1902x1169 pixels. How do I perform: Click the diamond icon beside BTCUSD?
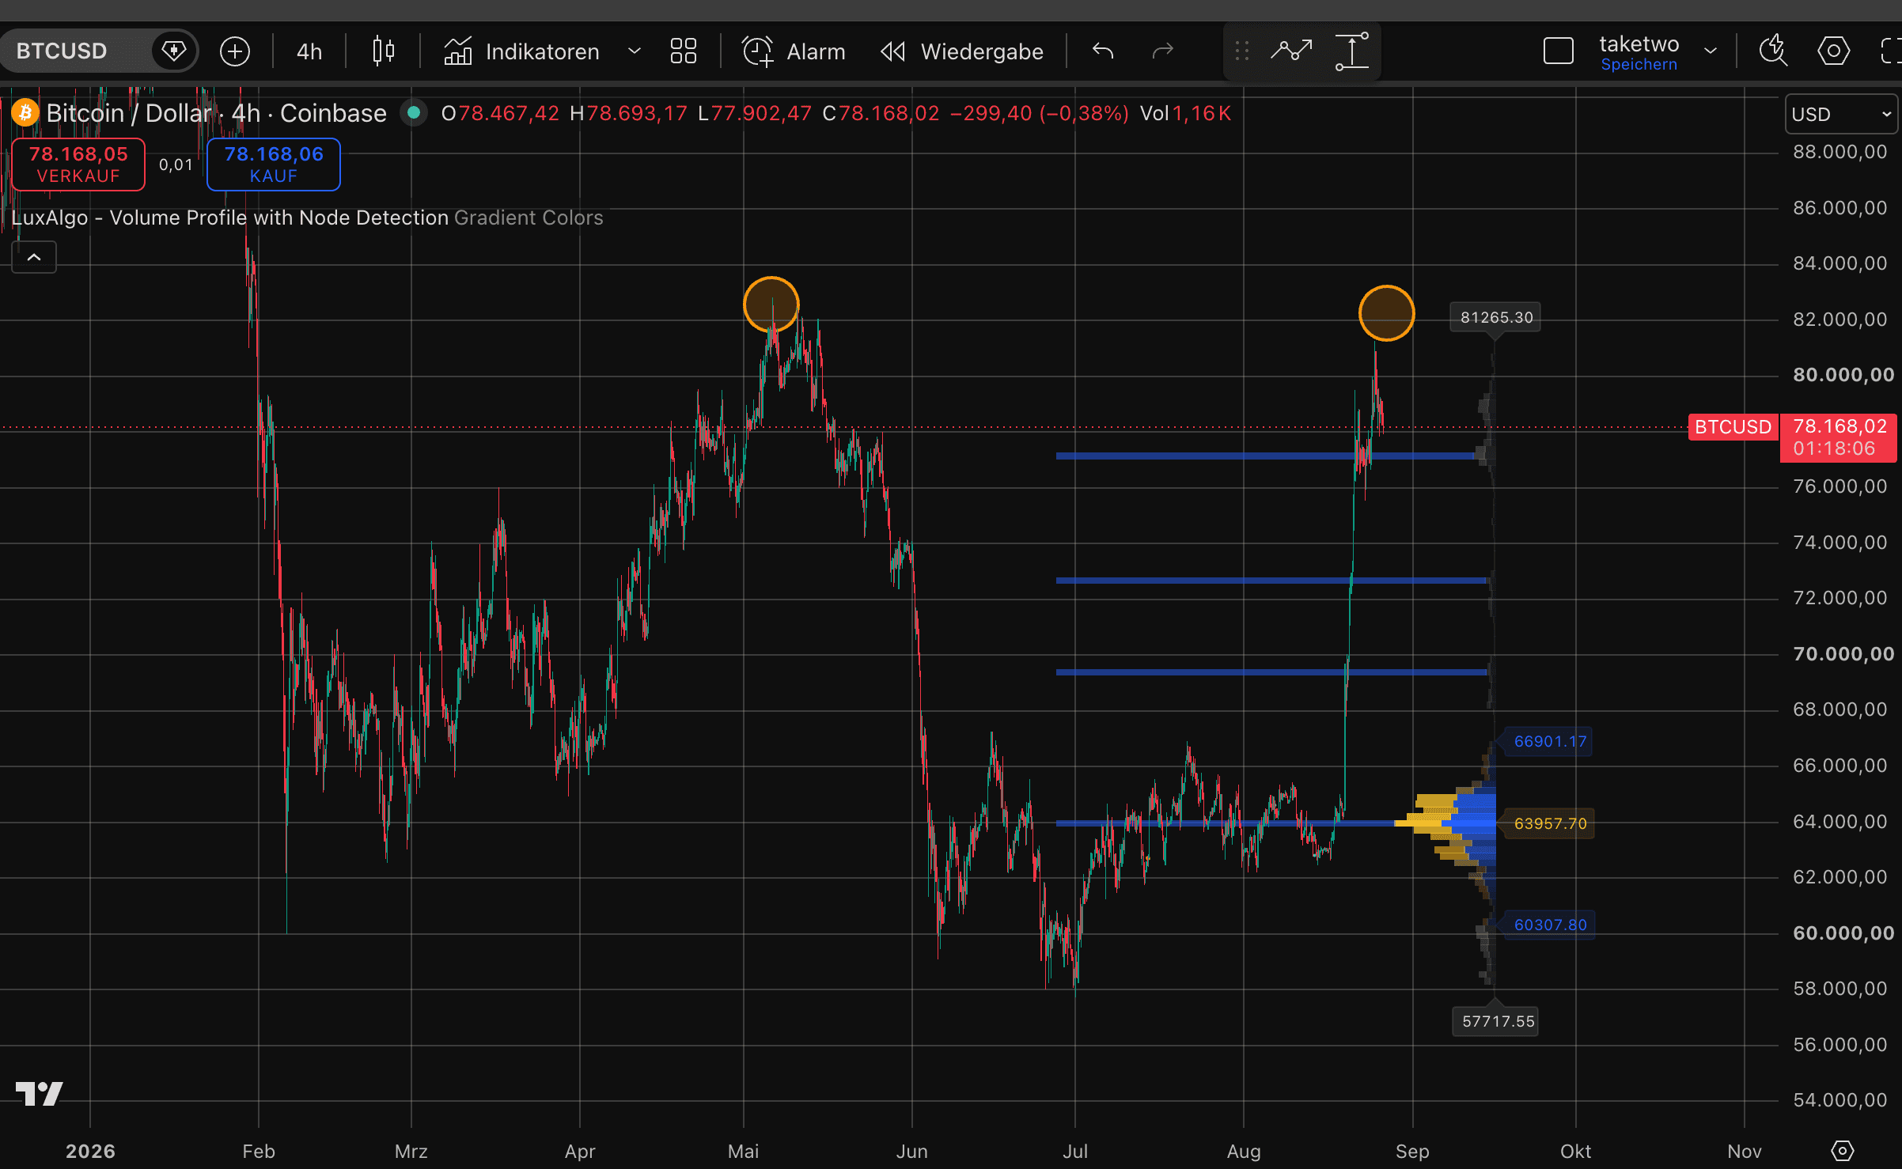tap(173, 51)
